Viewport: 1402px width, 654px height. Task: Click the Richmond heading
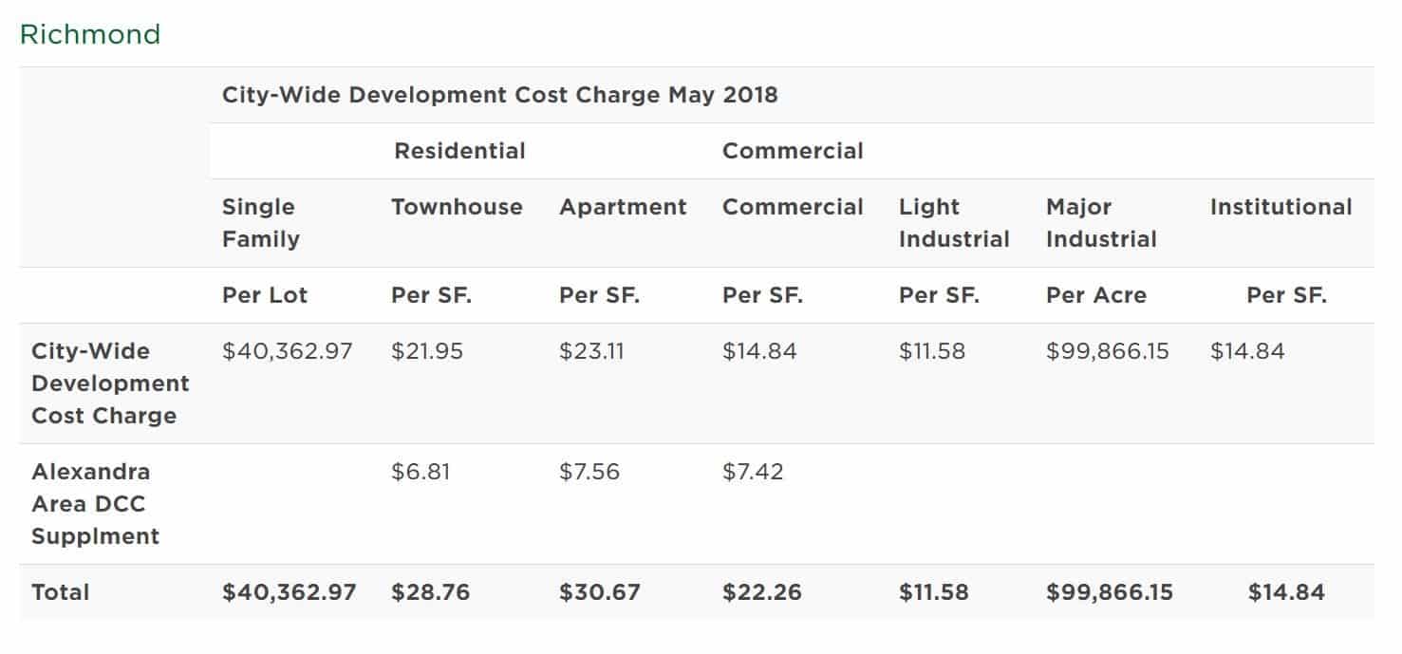pos(90,35)
